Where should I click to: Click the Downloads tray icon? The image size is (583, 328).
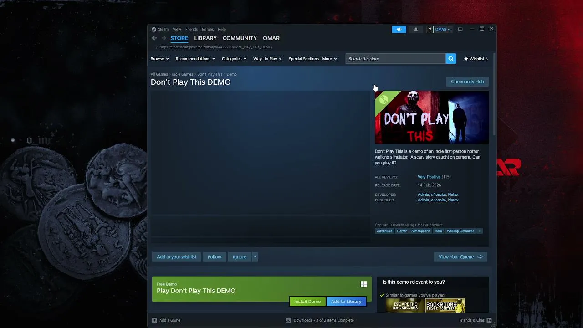[288, 320]
